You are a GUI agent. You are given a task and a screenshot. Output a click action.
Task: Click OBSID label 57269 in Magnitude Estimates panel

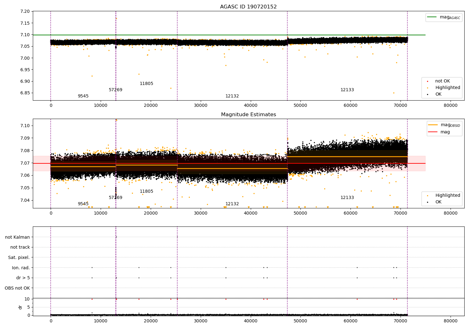click(x=116, y=198)
